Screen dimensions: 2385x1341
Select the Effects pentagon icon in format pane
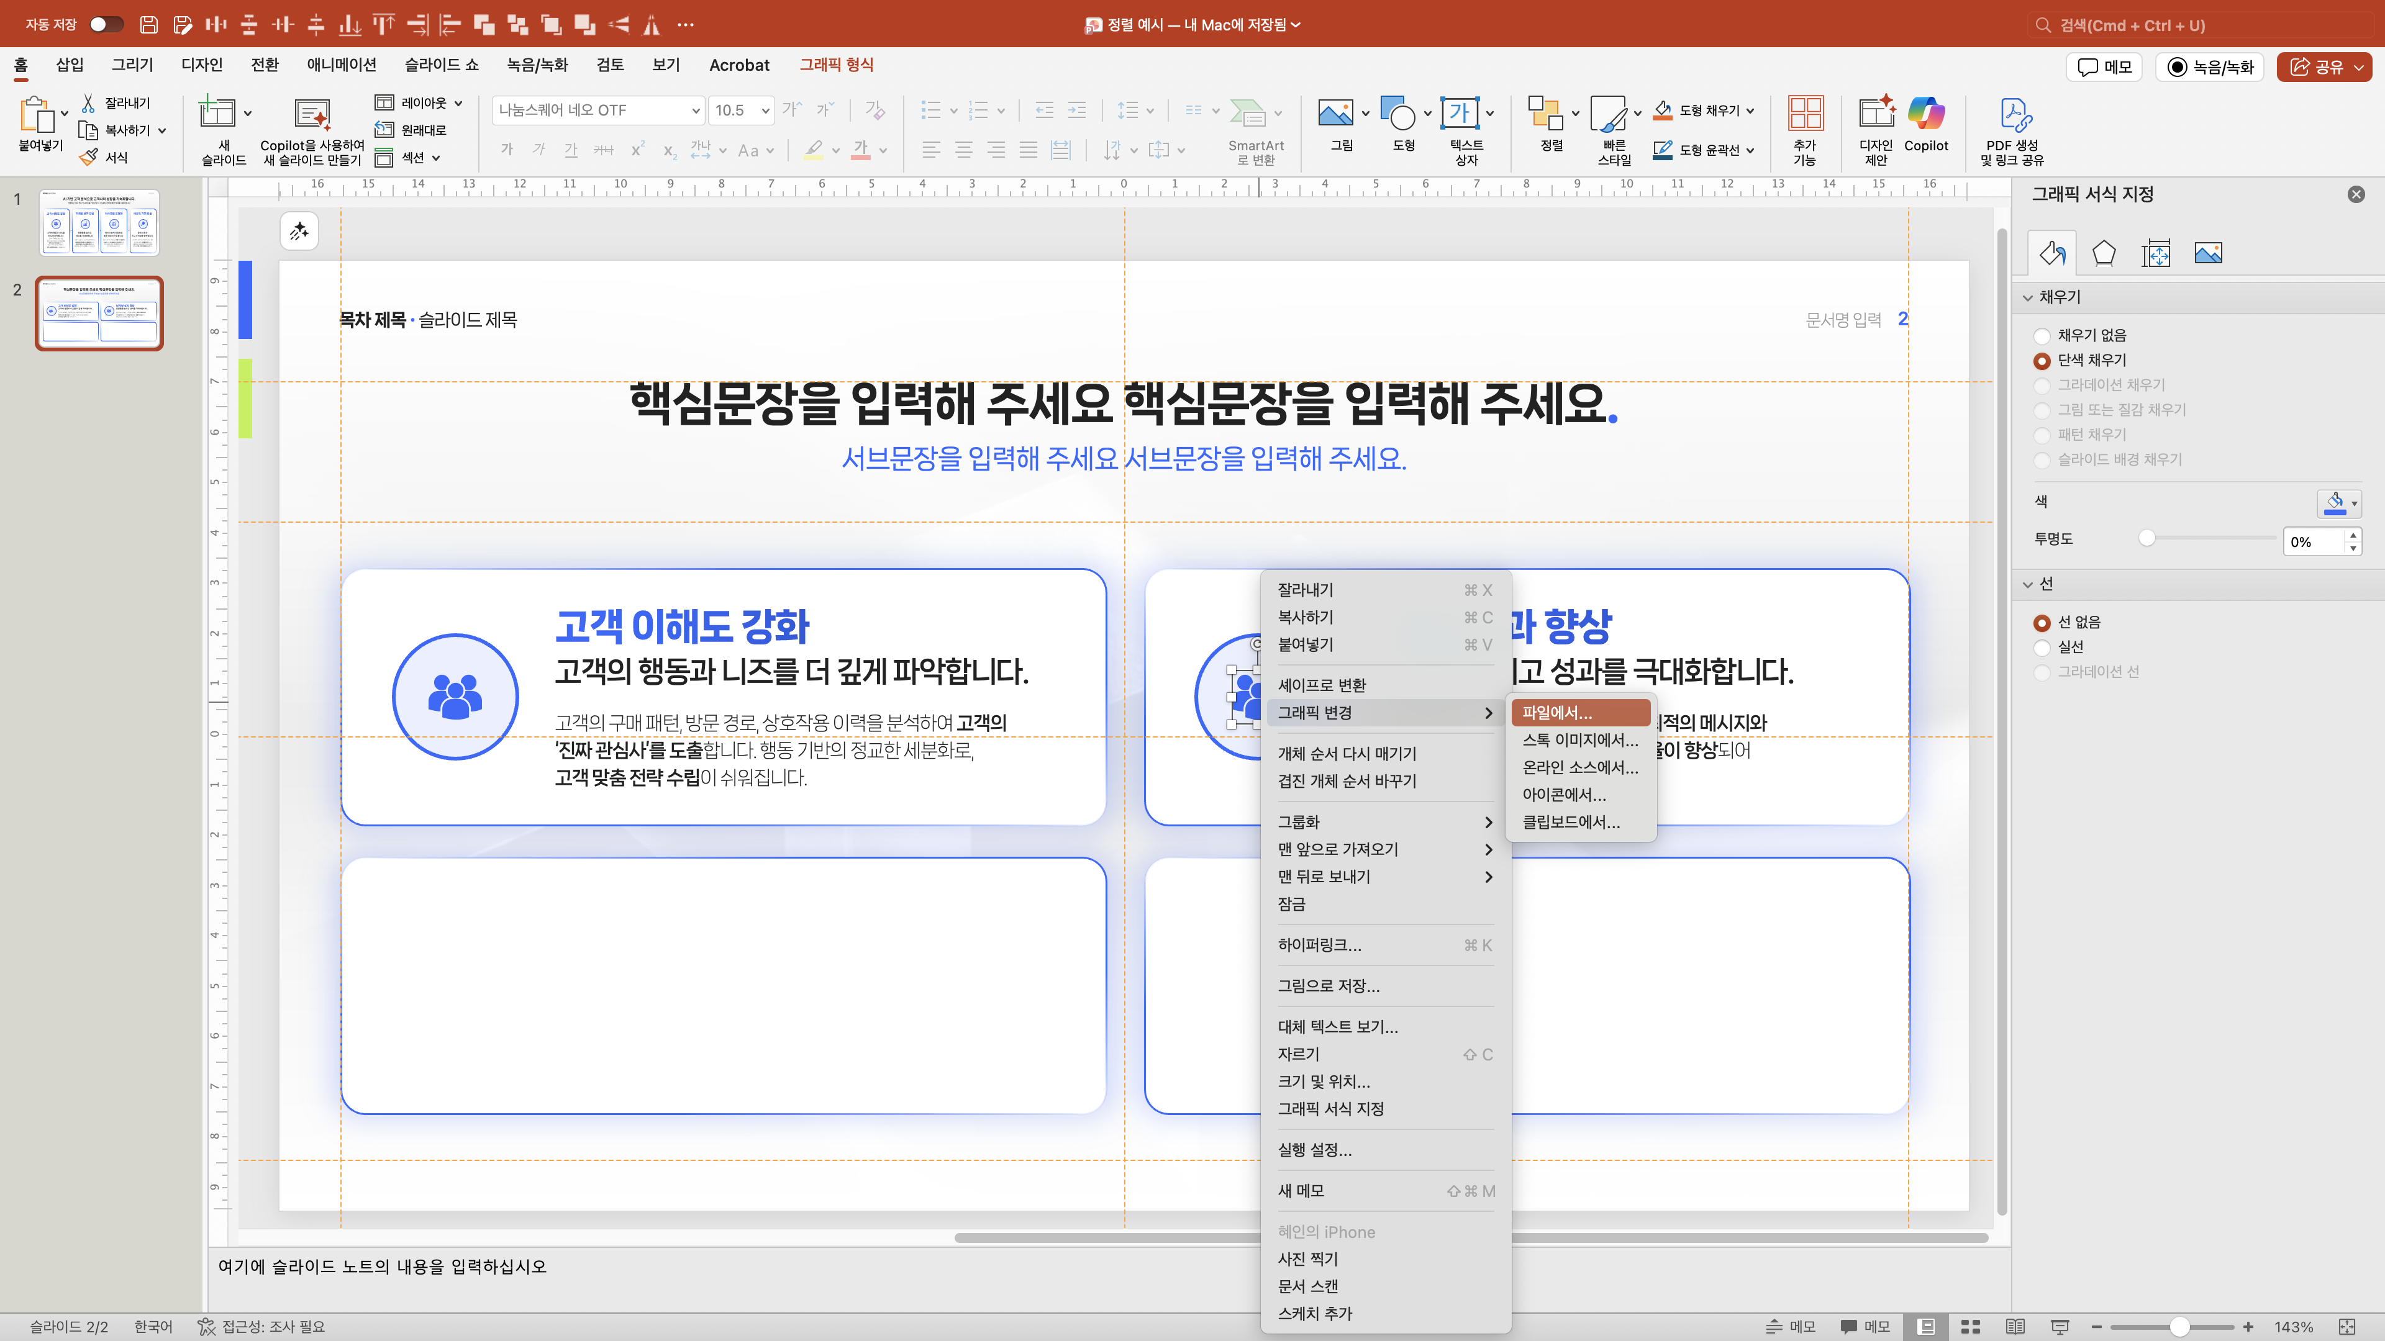tap(2104, 253)
